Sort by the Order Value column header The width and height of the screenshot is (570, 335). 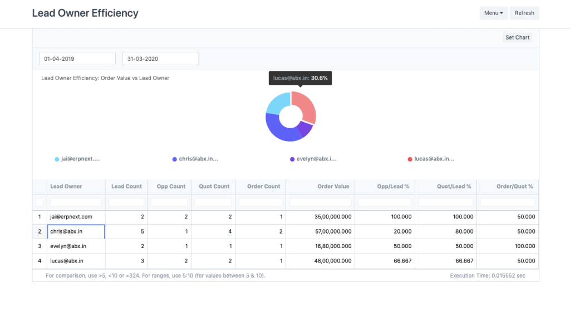[333, 186]
